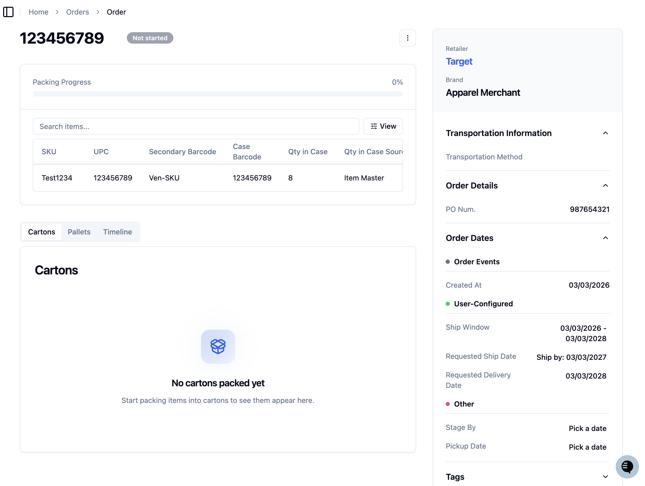The image size is (645, 486).
Task: Select the Cartons tab
Action: tap(42, 232)
